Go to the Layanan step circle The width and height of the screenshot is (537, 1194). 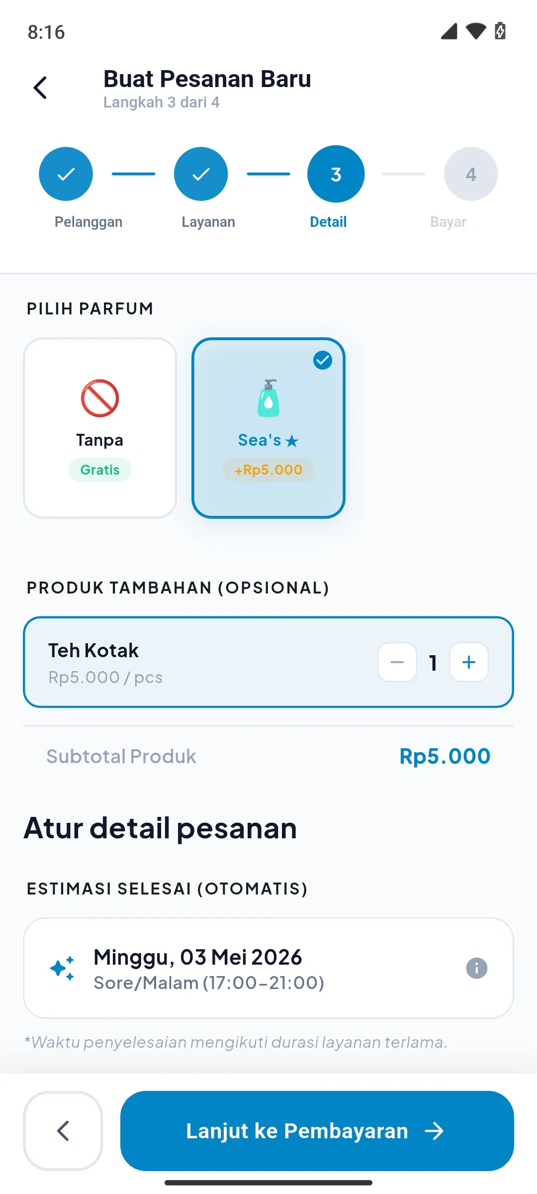tap(201, 174)
